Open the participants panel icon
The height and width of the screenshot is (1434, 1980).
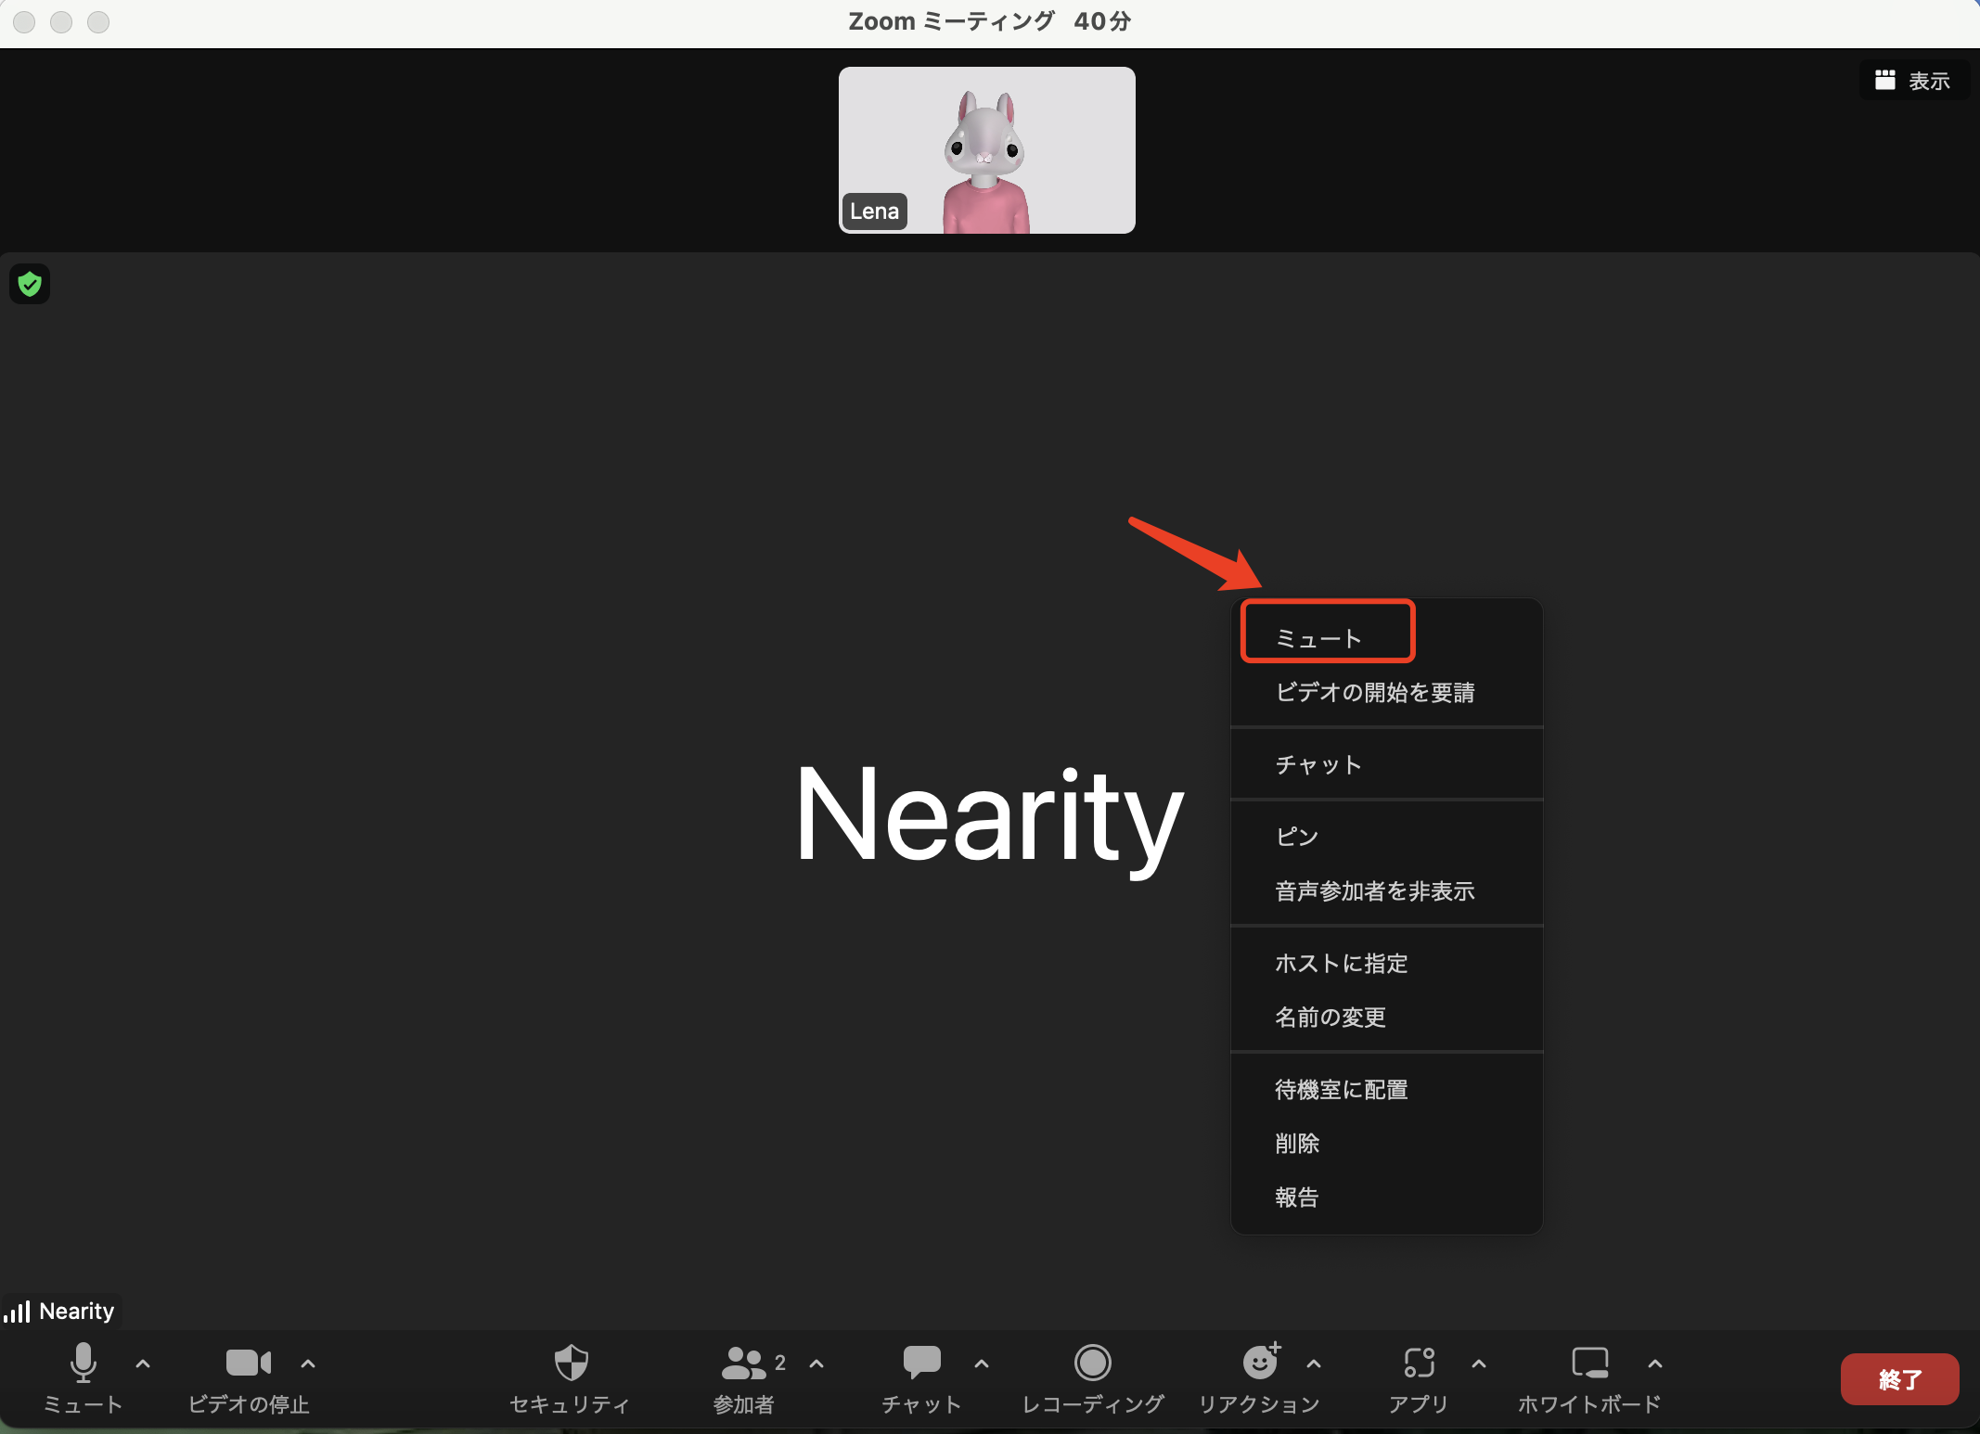(743, 1363)
